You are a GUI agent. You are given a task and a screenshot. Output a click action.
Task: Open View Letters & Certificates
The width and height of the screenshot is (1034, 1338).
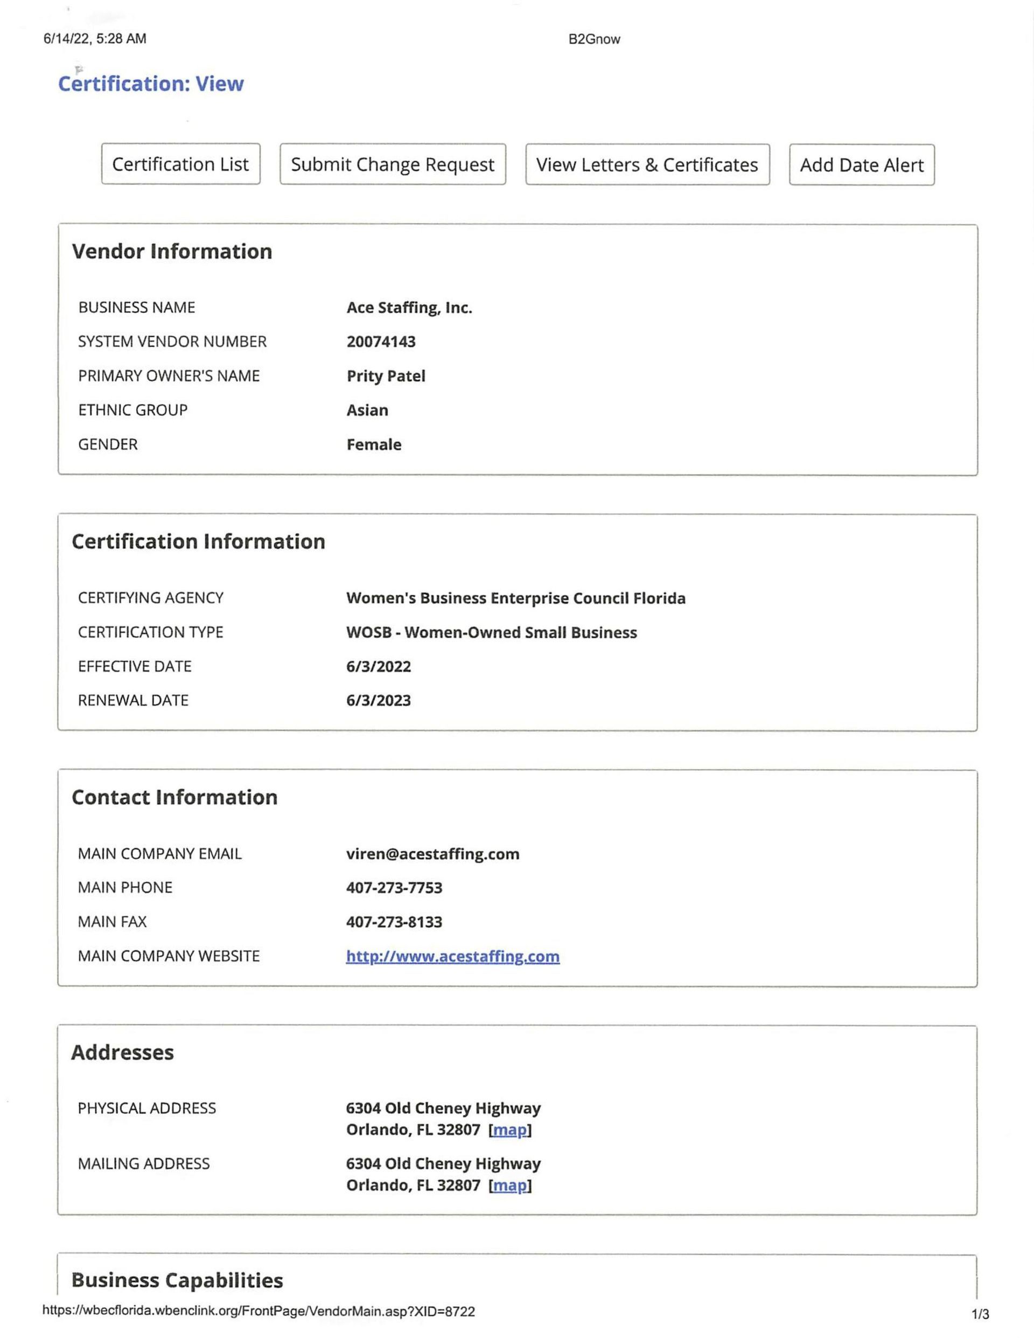[647, 164]
